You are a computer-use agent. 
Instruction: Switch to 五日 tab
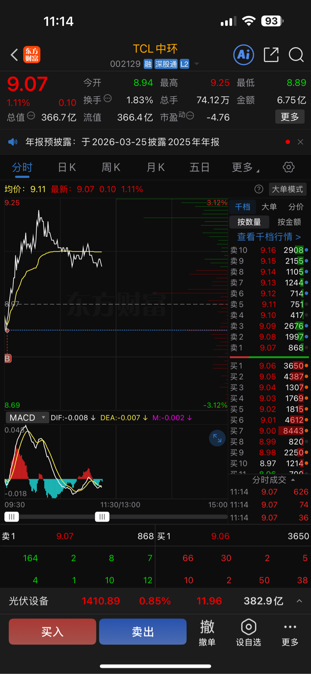pos(200,168)
